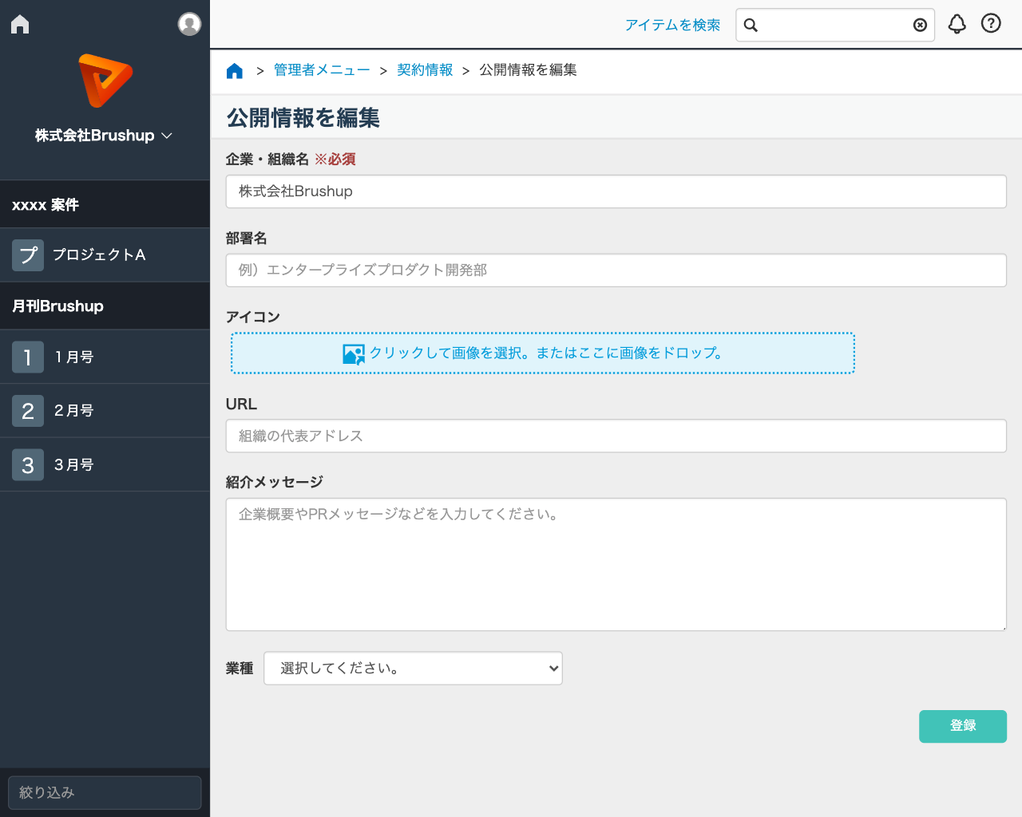Click the 登録 submit button

pyautogui.click(x=963, y=726)
